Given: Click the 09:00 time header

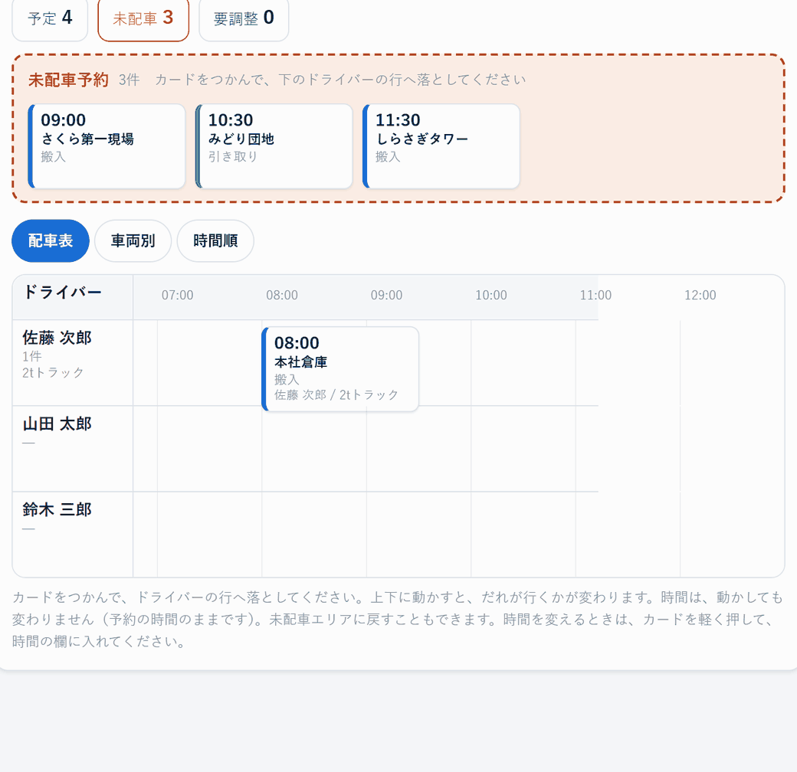Looking at the screenshot, I should tap(386, 295).
